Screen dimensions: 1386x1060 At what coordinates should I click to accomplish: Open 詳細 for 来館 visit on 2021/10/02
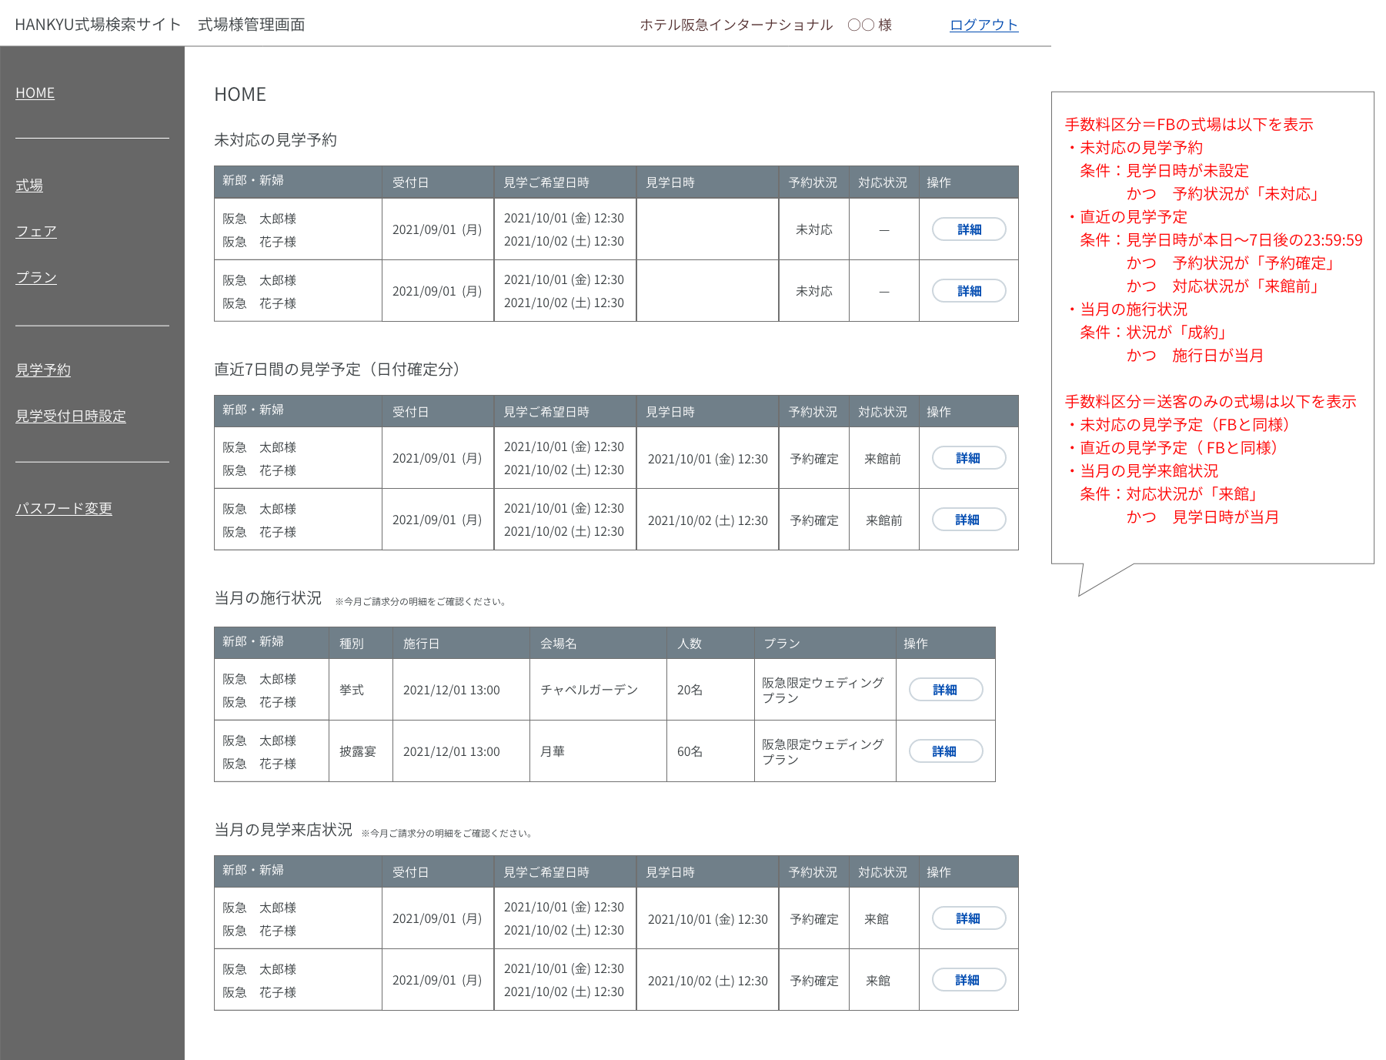pos(969,980)
